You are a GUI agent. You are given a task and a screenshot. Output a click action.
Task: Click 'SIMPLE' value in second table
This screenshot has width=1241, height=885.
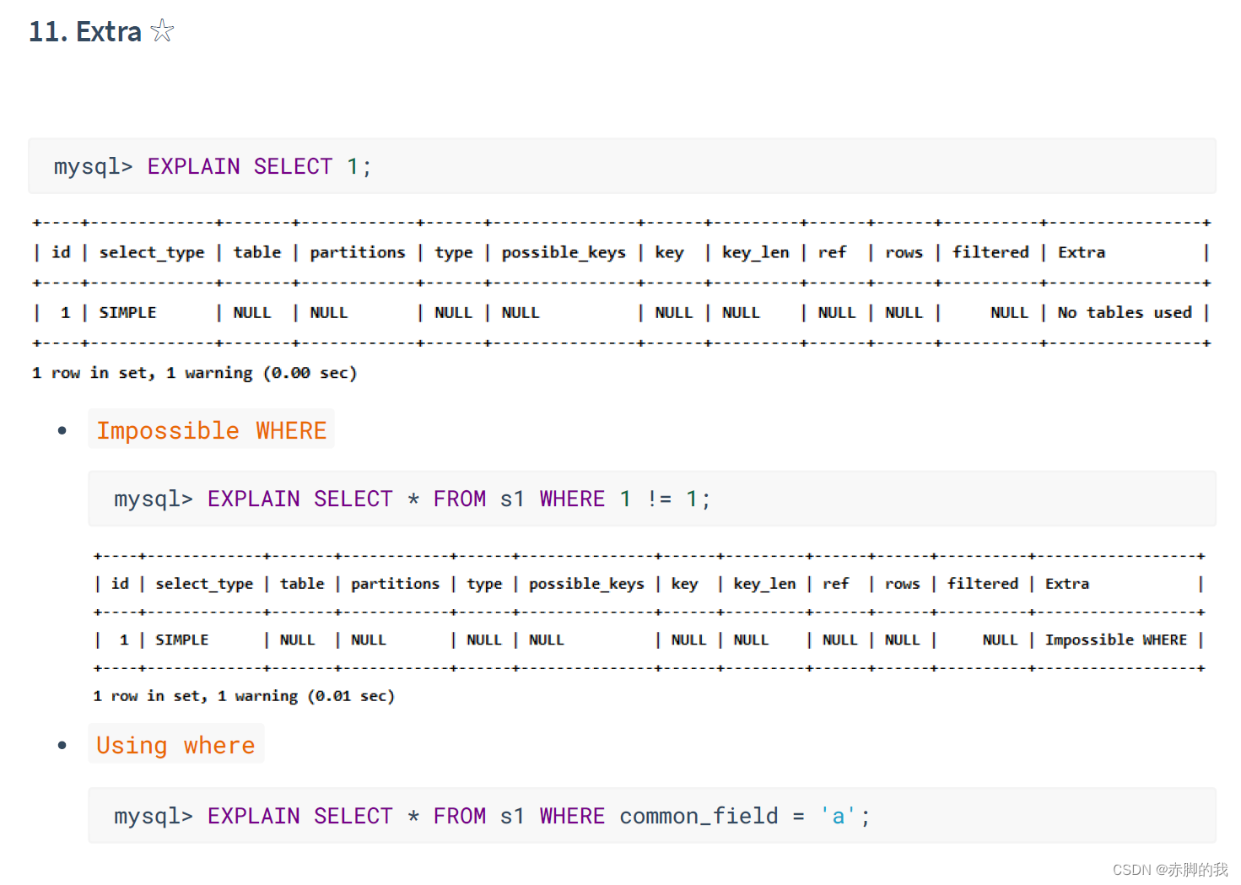pyautogui.click(x=181, y=640)
